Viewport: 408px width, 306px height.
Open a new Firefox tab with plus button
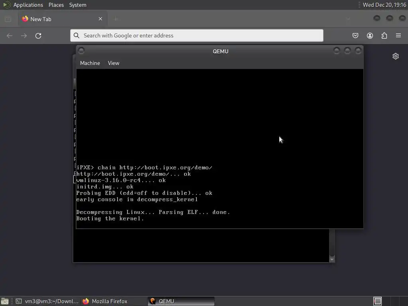116,19
